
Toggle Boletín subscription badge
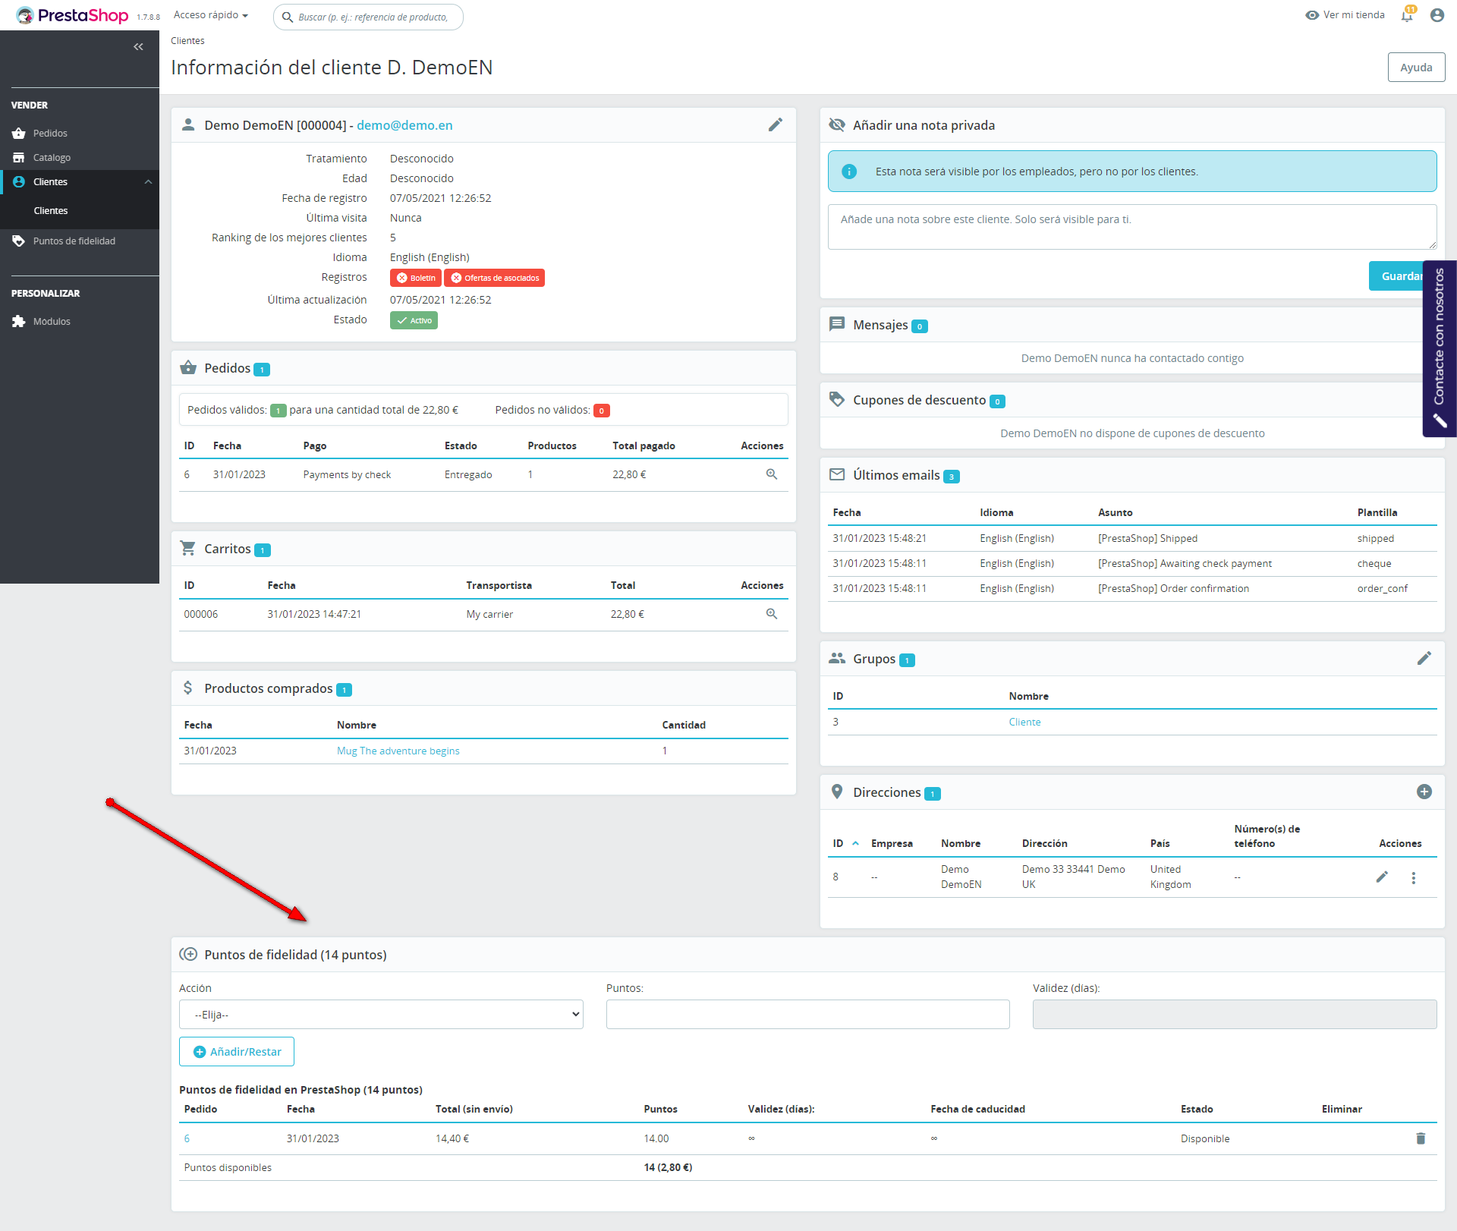[x=416, y=278]
